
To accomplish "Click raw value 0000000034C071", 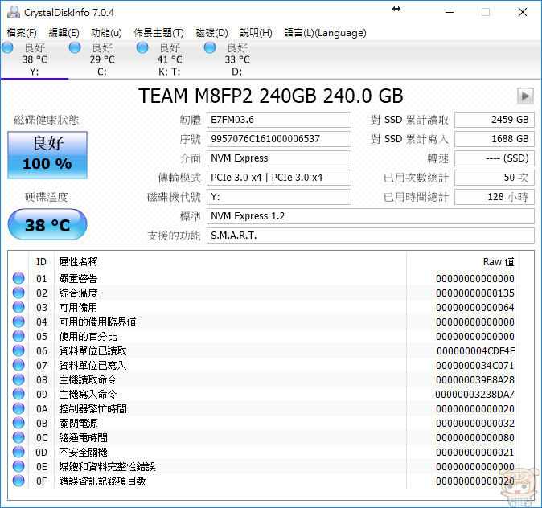I will point(475,366).
